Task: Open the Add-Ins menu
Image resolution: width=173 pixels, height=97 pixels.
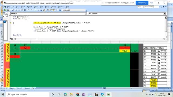Action: pos(53,7)
